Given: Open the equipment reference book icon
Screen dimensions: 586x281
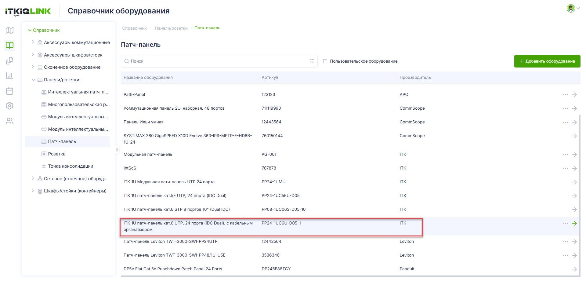Looking at the screenshot, I should [10, 45].
